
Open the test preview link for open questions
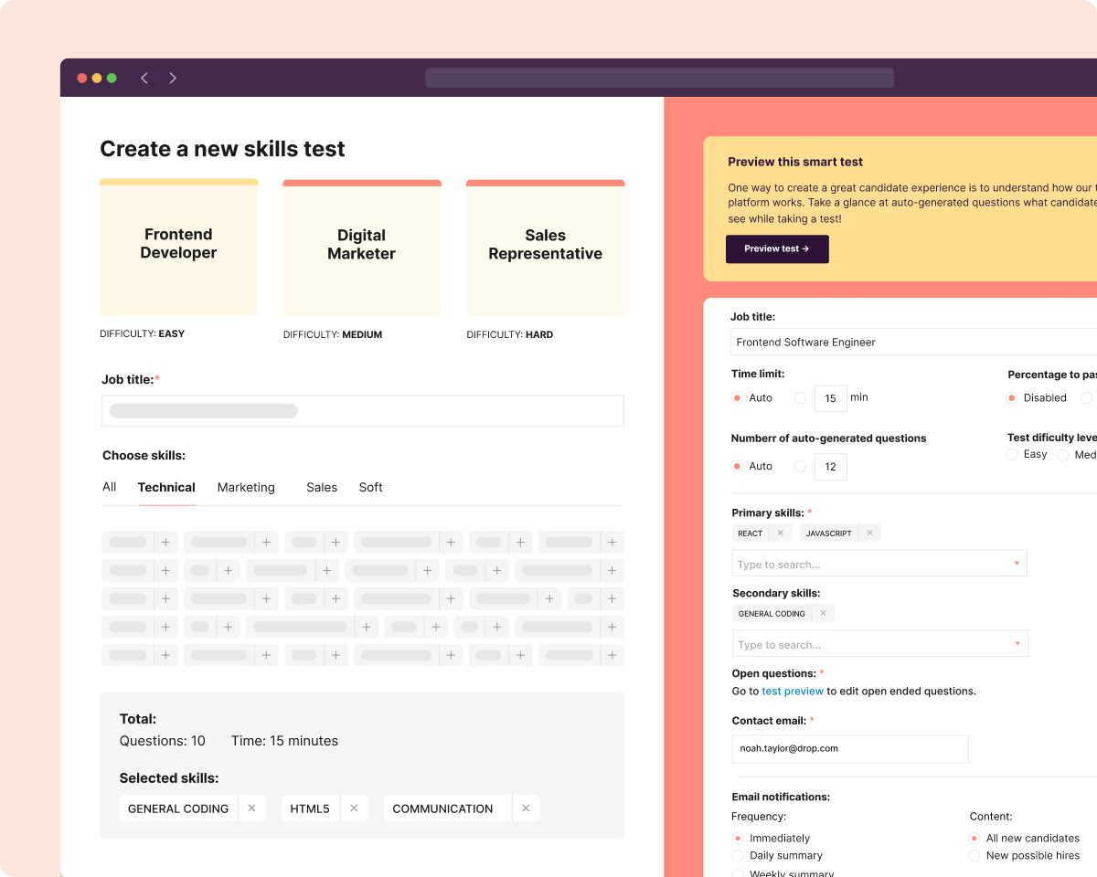(x=793, y=691)
